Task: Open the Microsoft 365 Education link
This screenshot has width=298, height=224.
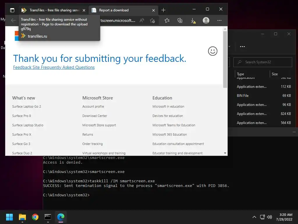Action: click(170, 134)
